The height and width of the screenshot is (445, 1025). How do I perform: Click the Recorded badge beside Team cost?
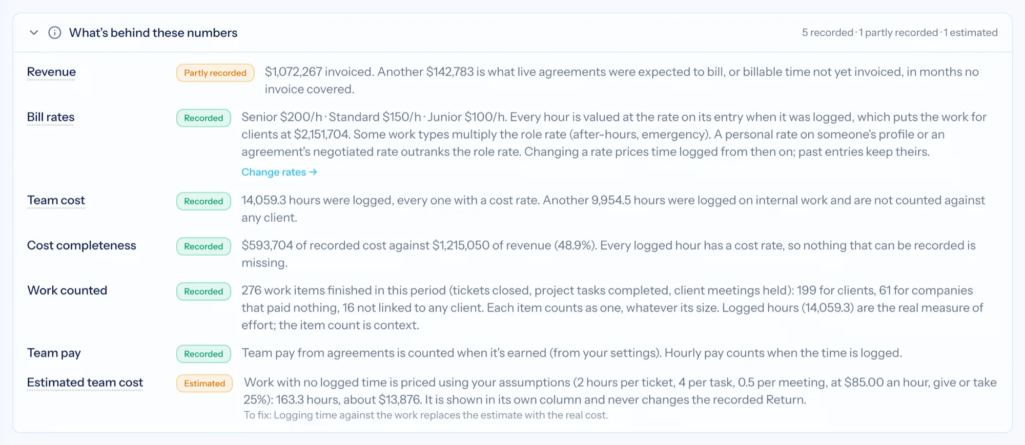(x=203, y=201)
